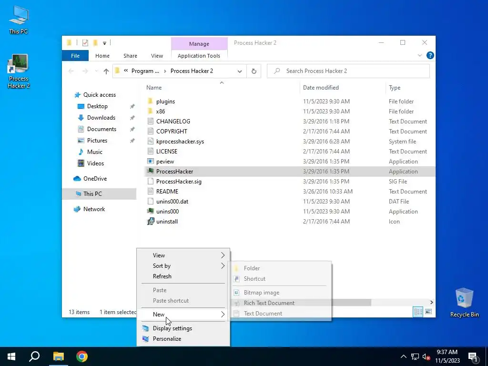Switch to large icons view in status bar
The image size is (488, 366).
click(x=428, y=312)
